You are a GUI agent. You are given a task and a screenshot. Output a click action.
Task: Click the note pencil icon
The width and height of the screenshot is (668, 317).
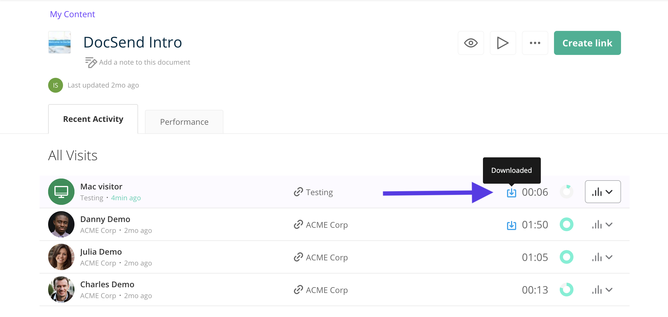click(x=91, y=62)
